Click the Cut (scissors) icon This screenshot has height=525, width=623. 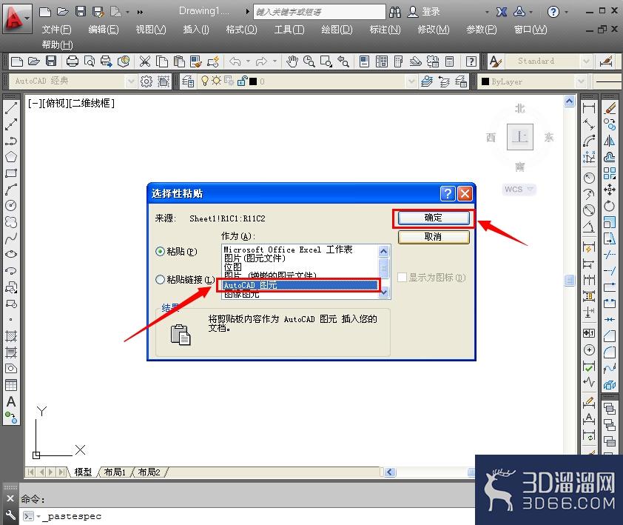144,61
